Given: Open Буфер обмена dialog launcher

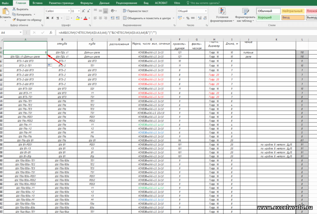Looking at the screenshot, I should 42,25.
